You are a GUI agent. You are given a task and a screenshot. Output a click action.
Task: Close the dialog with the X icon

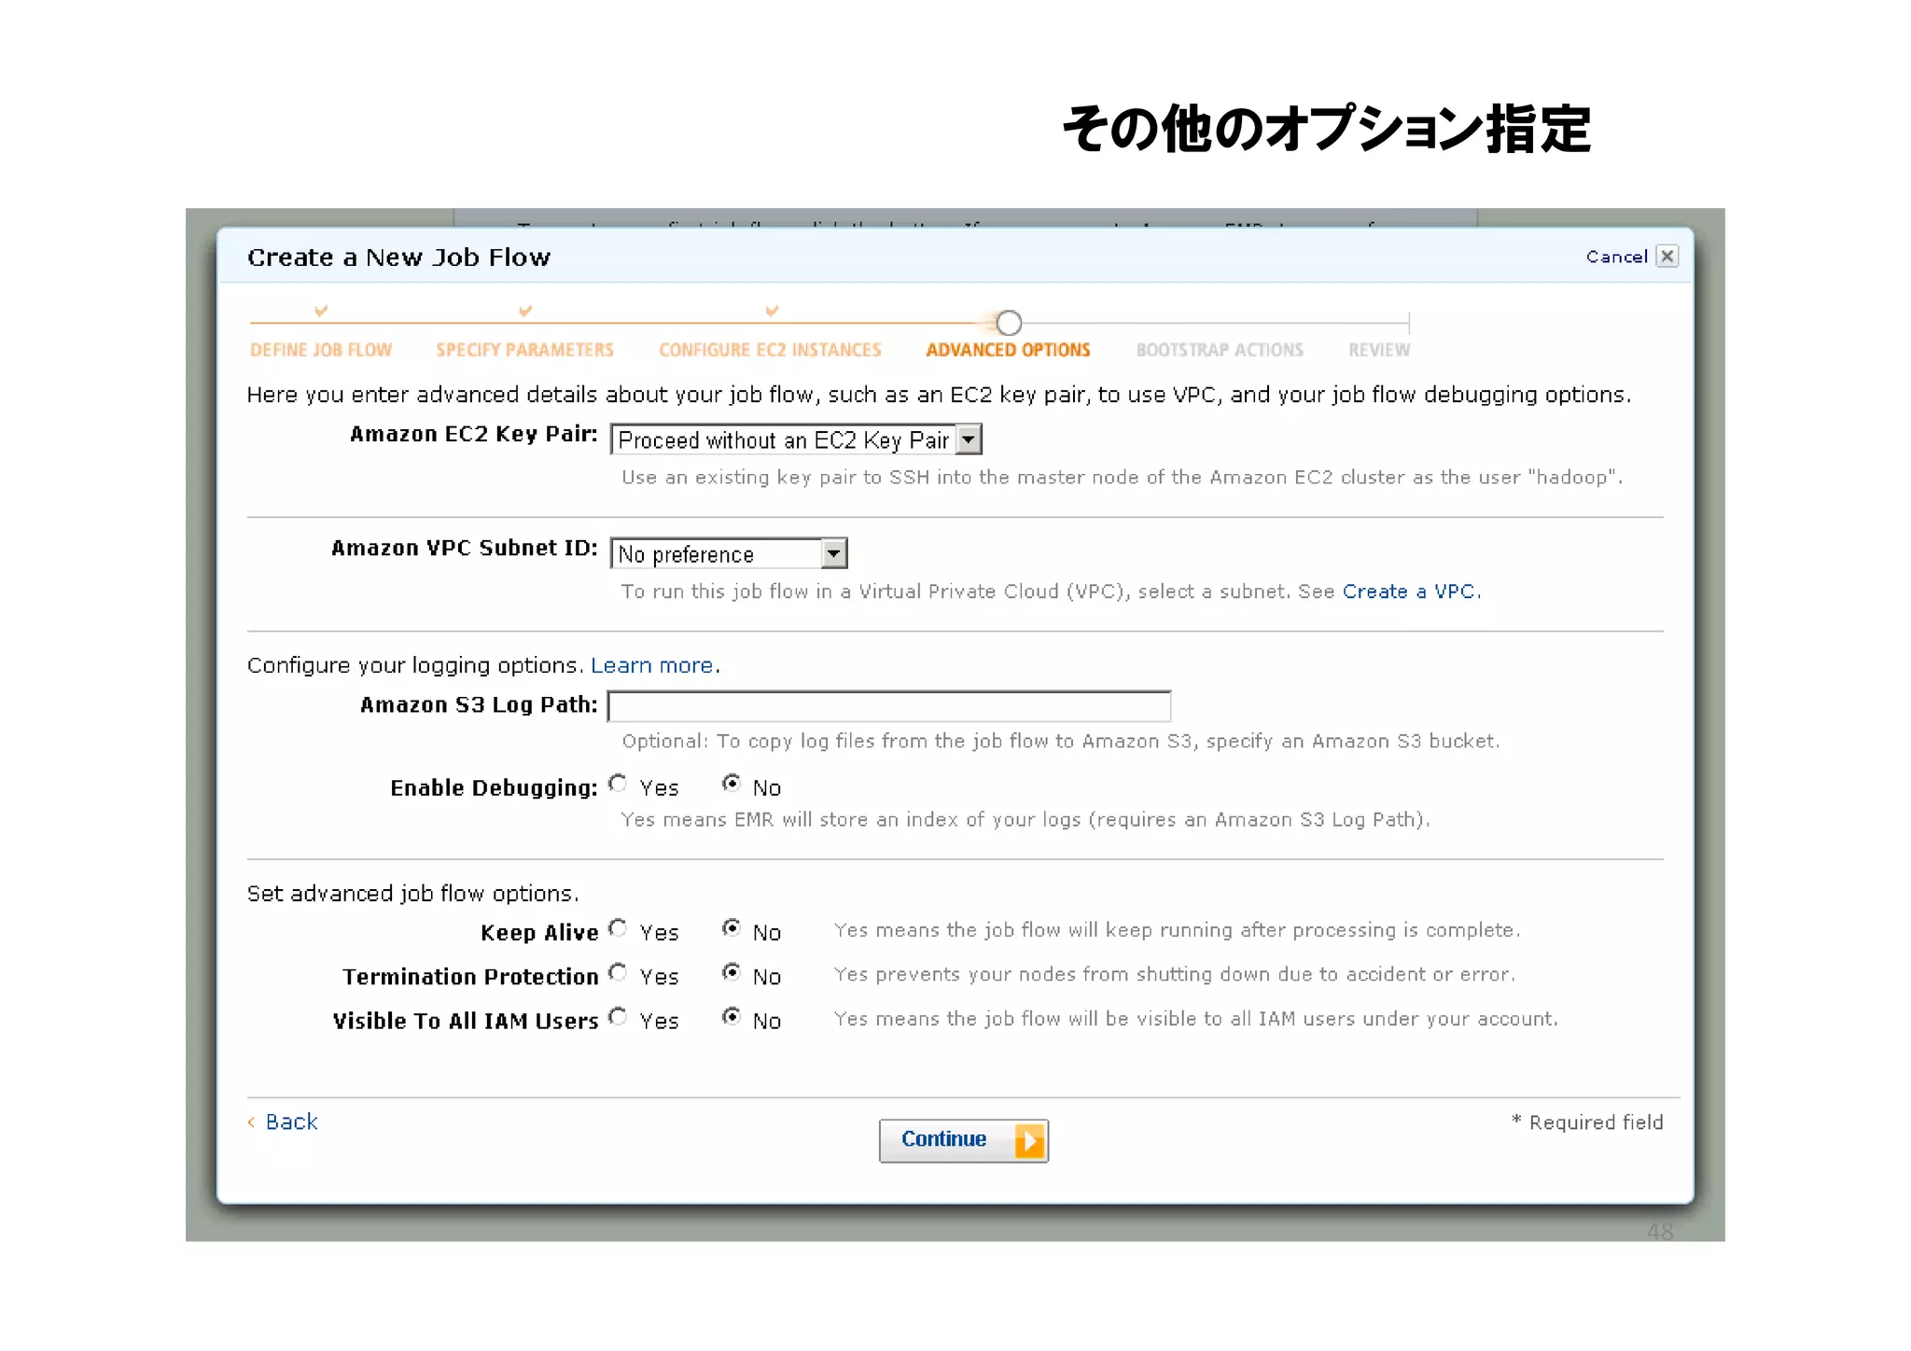(1667, 257)
